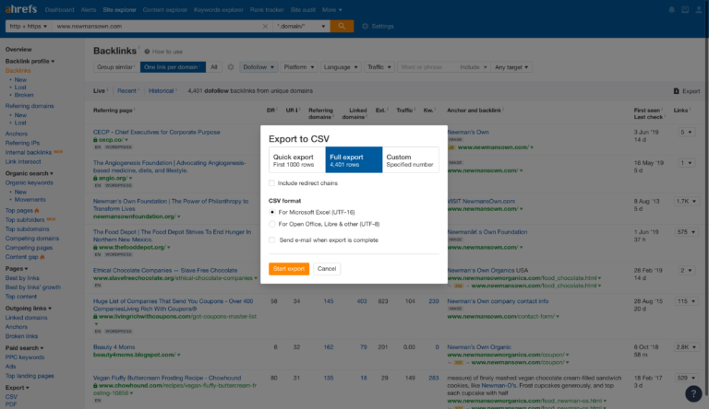This screenshot has width=709, height=409.
Task: Open the notifications bell icon
Action: click(x=671, y=9)
